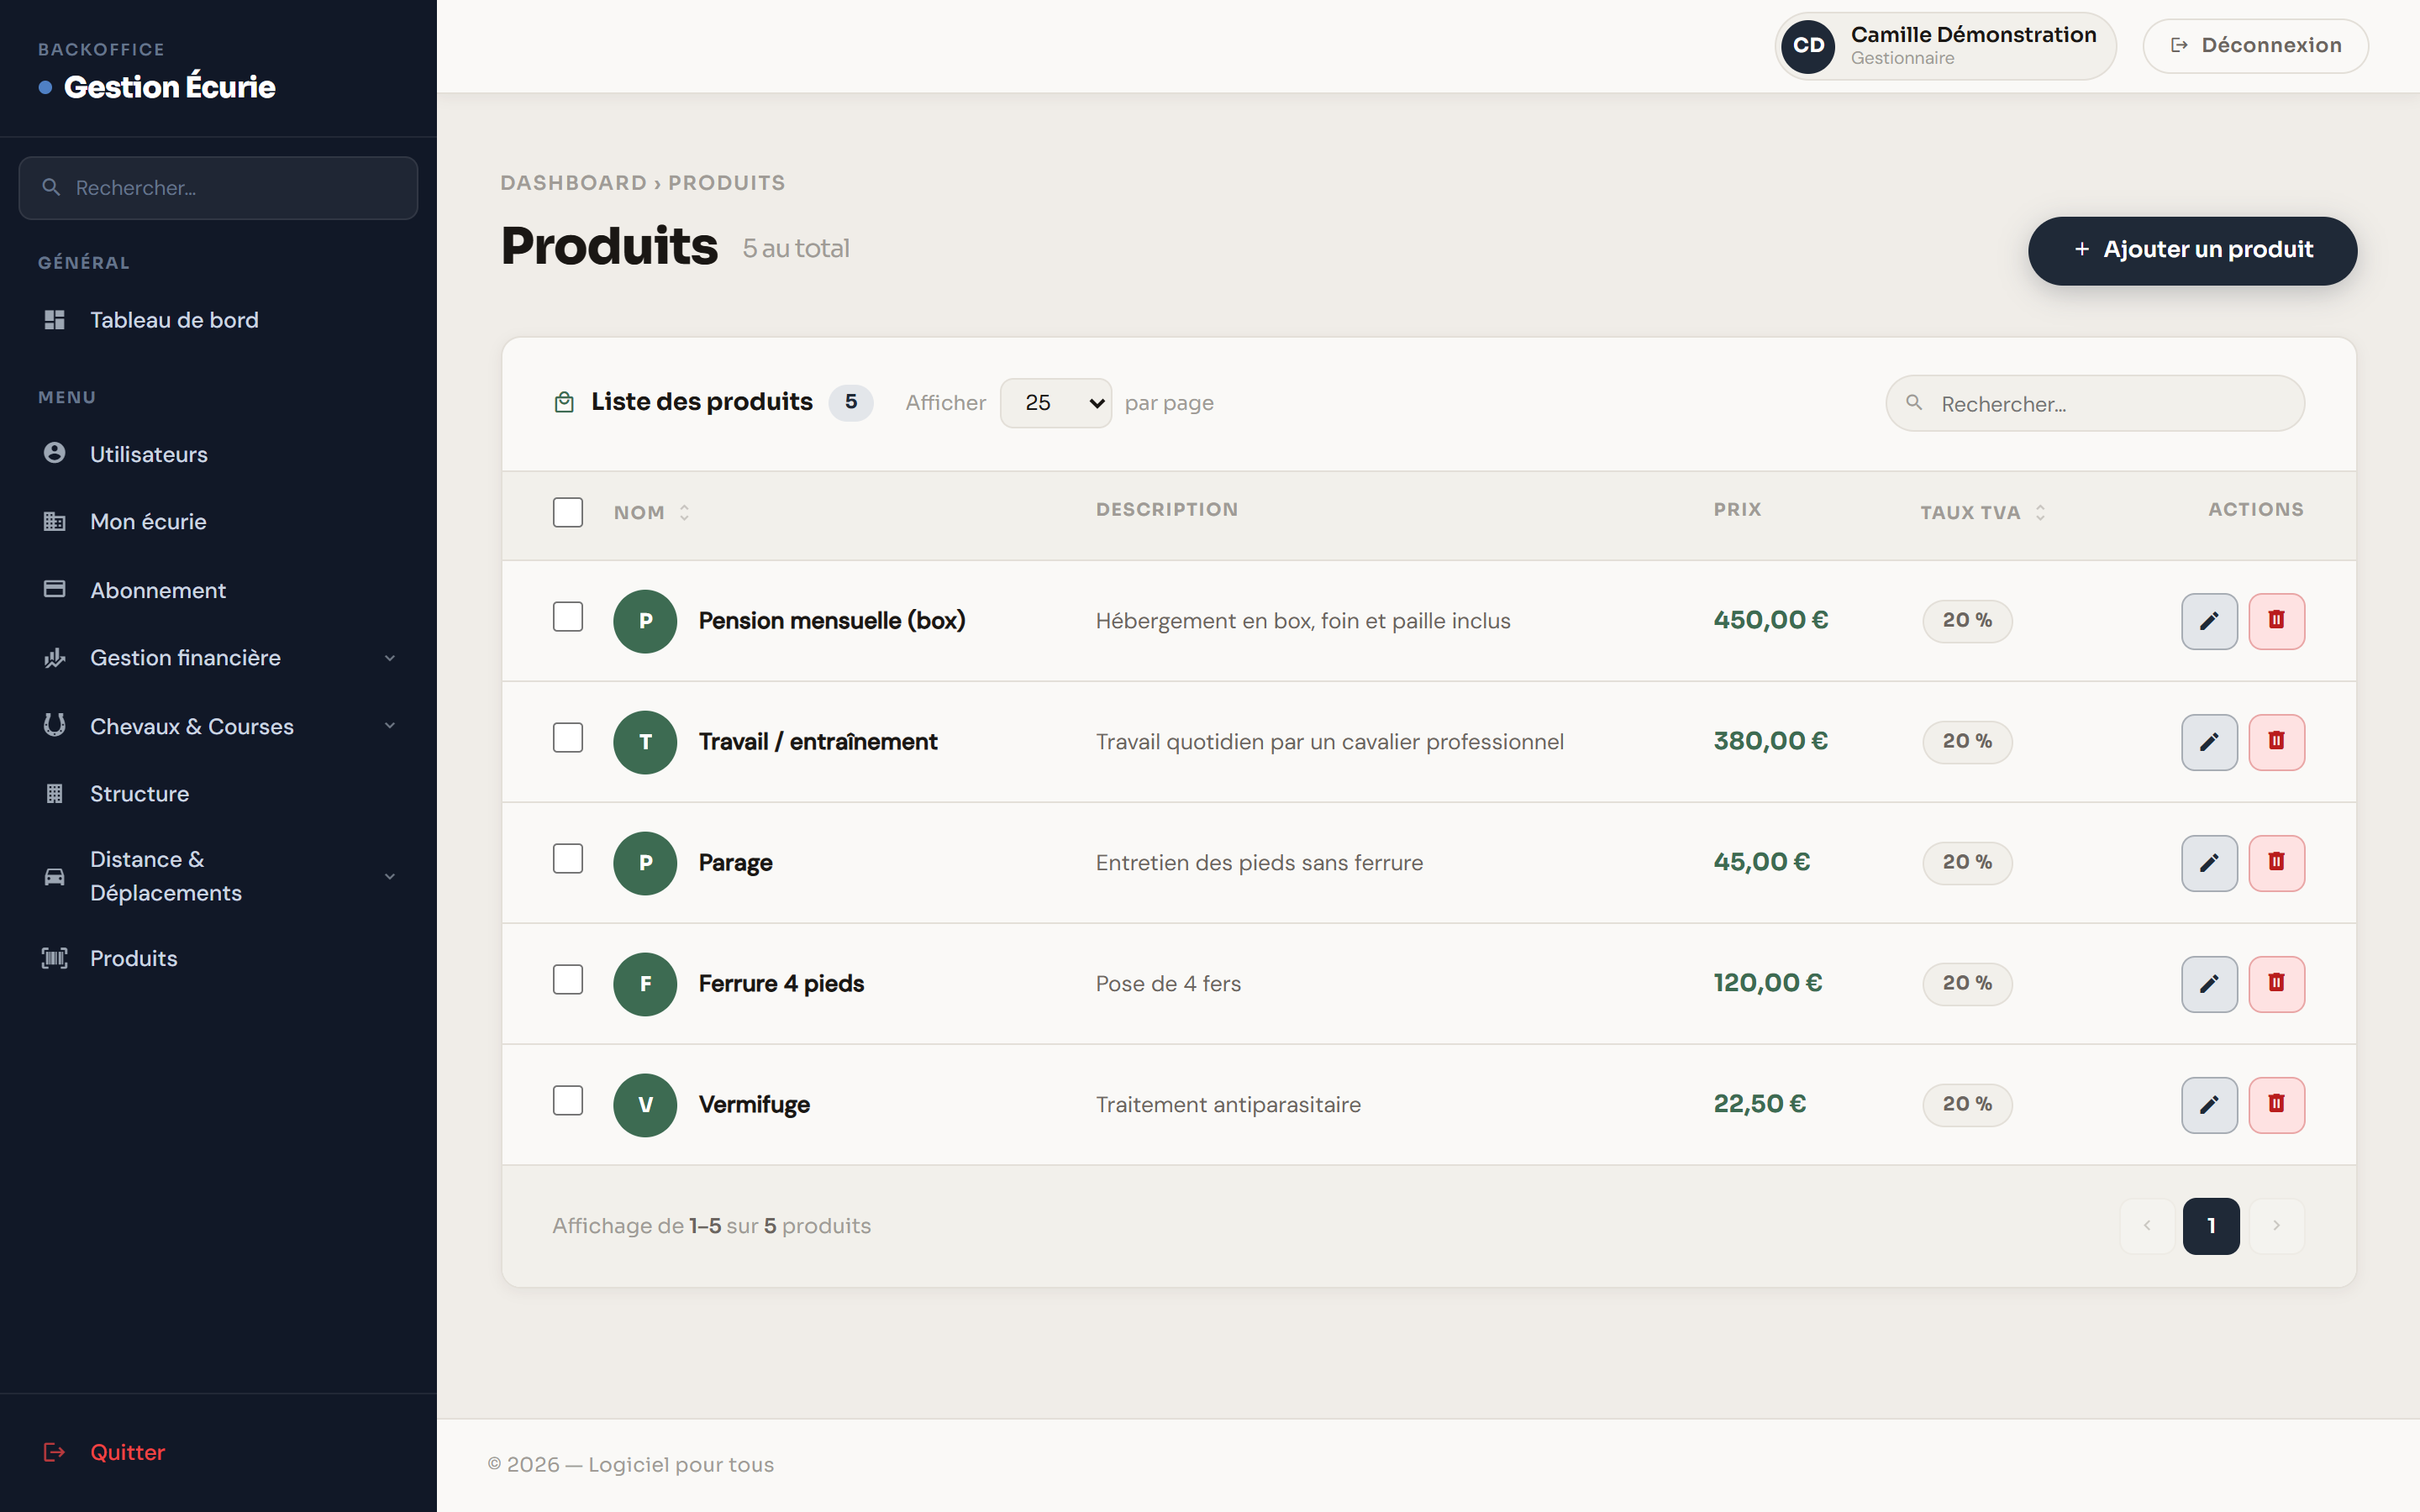Edit the Pension mensuelle (box) product

pos(2209,621)
